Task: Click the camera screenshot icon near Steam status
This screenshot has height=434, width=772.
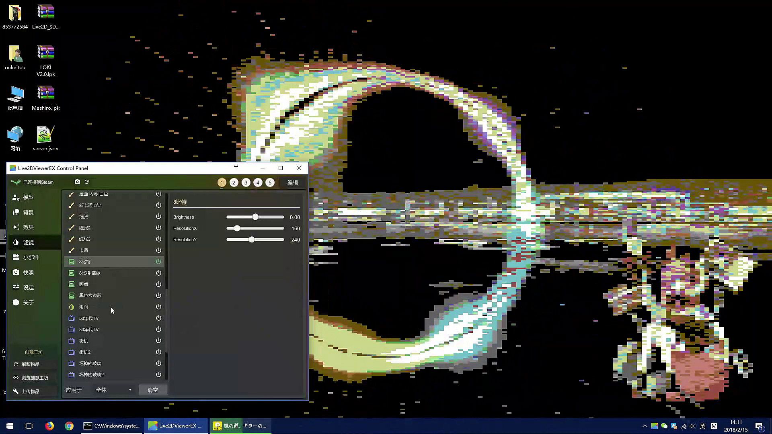Action: 77,182
